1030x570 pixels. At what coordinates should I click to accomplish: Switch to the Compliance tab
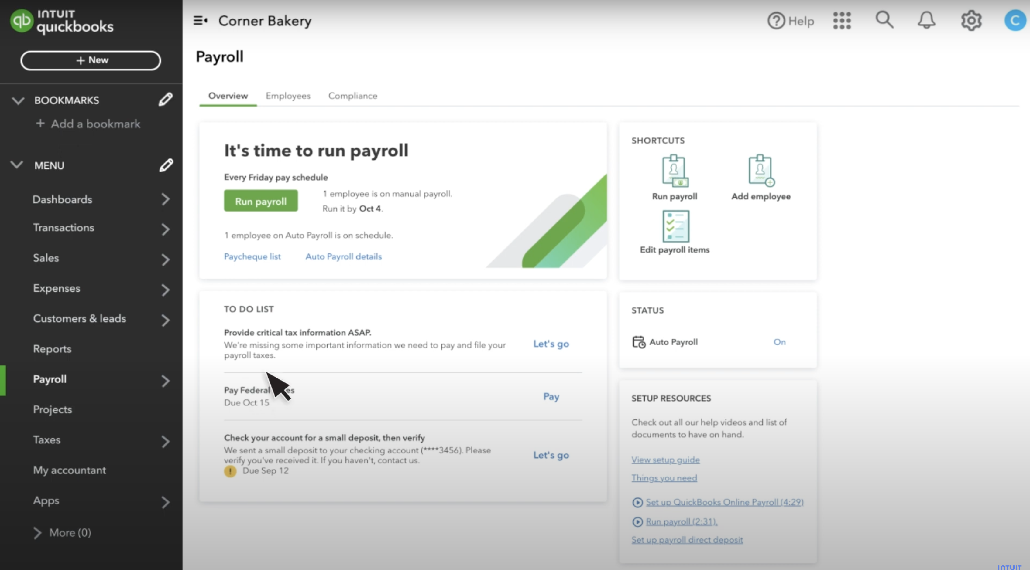coord(353,96)
